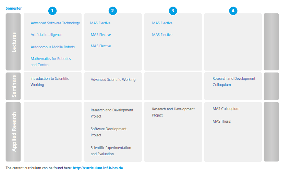Click Introduction to Scientific Working seminar
Viewport: 290px width, 172px height.
50,82
